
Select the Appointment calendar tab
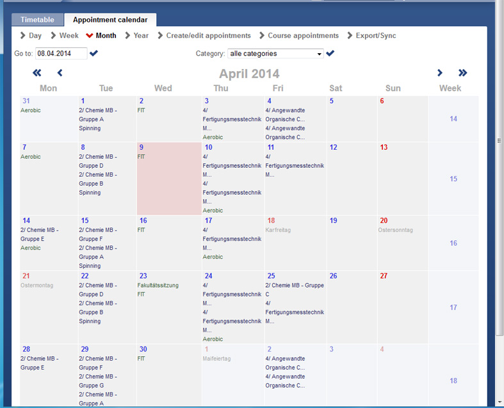tap(110, 20)
